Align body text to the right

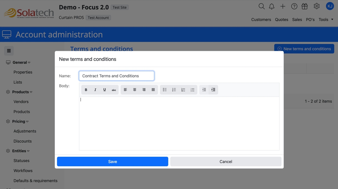(x=144, y=90)
